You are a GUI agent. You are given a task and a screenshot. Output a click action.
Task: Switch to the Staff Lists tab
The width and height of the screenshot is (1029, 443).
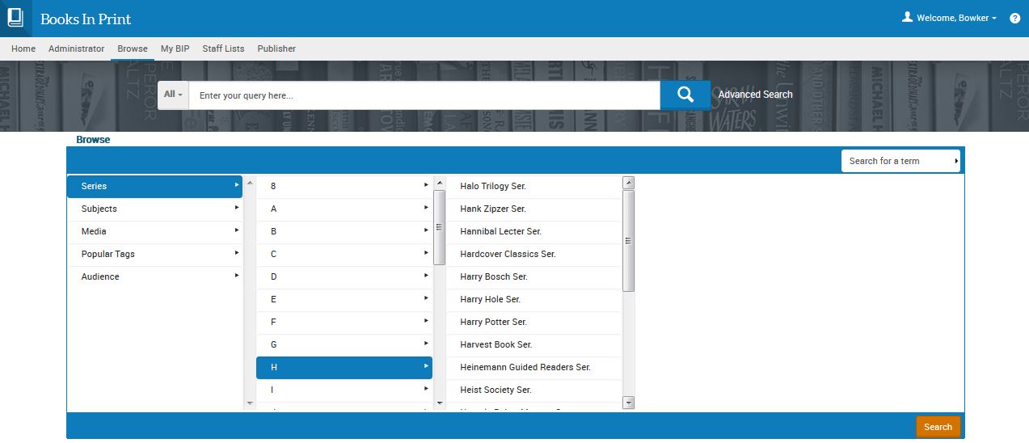pyautogui.click(x=223, y=49)
